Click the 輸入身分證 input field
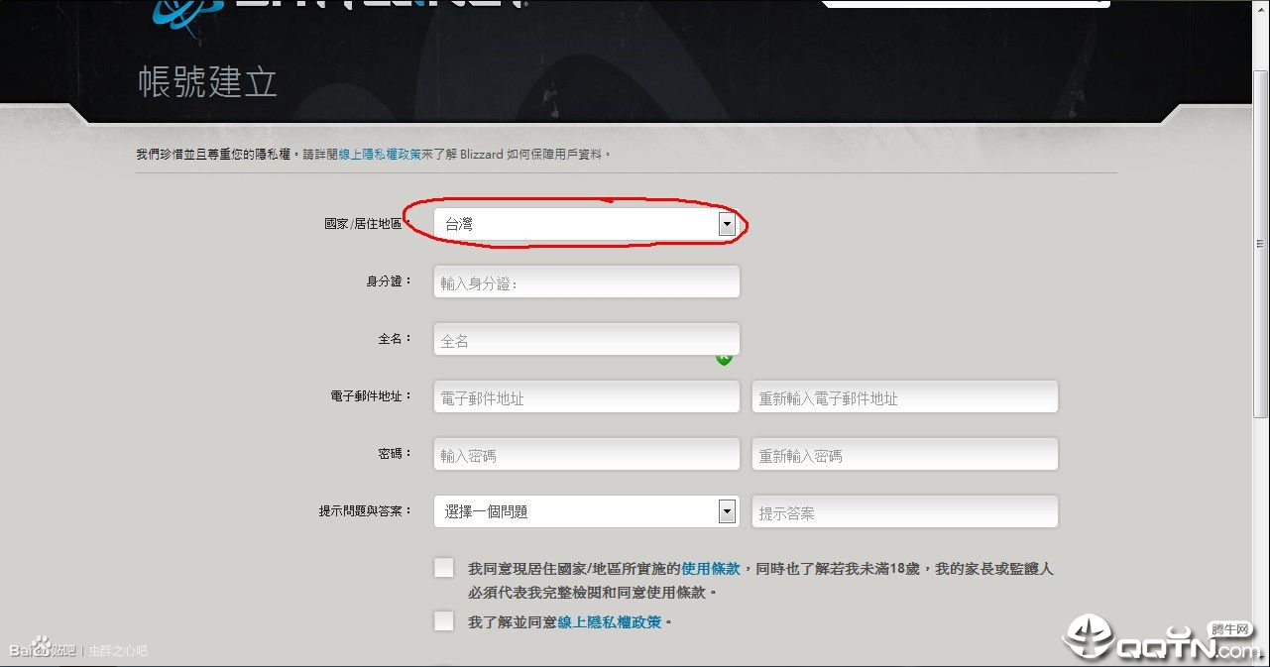The image size is (1270, 667). (x=587, y=281)
